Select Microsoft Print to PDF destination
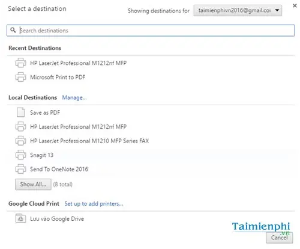300x249 pixels. point(58,77)
